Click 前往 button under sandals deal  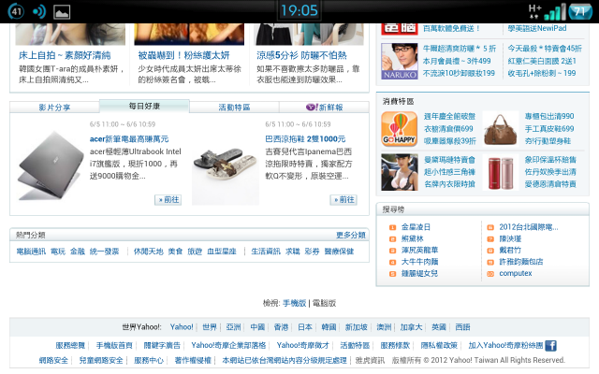pyautogui.click(x=343, y=199)
